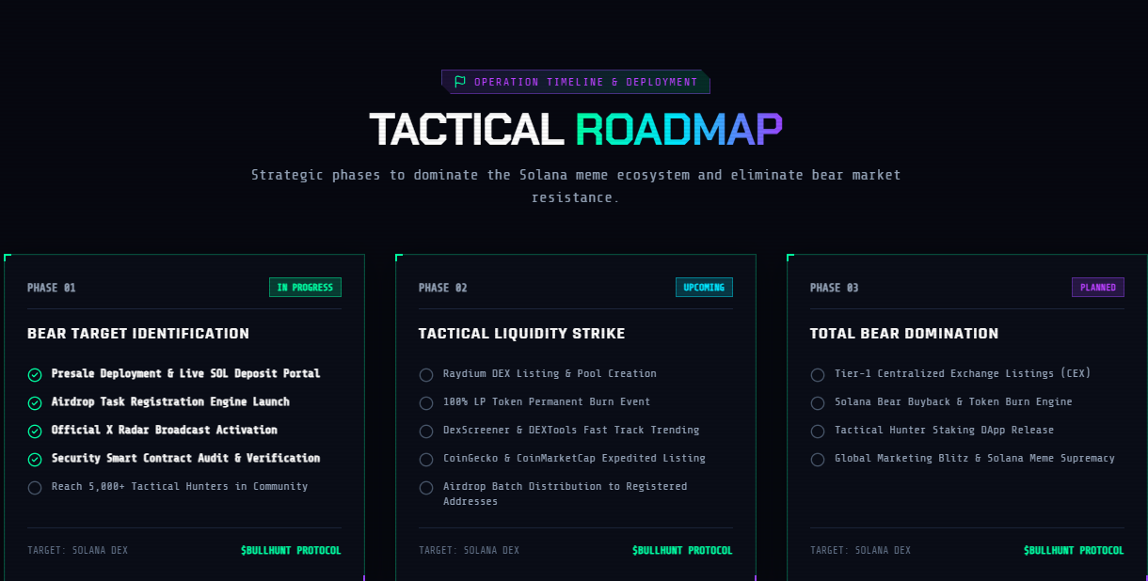The image size is (1148, 581).
Task: Click TARGET: SOLANA DEX in Phase 02 card
Action: [469, 550]
